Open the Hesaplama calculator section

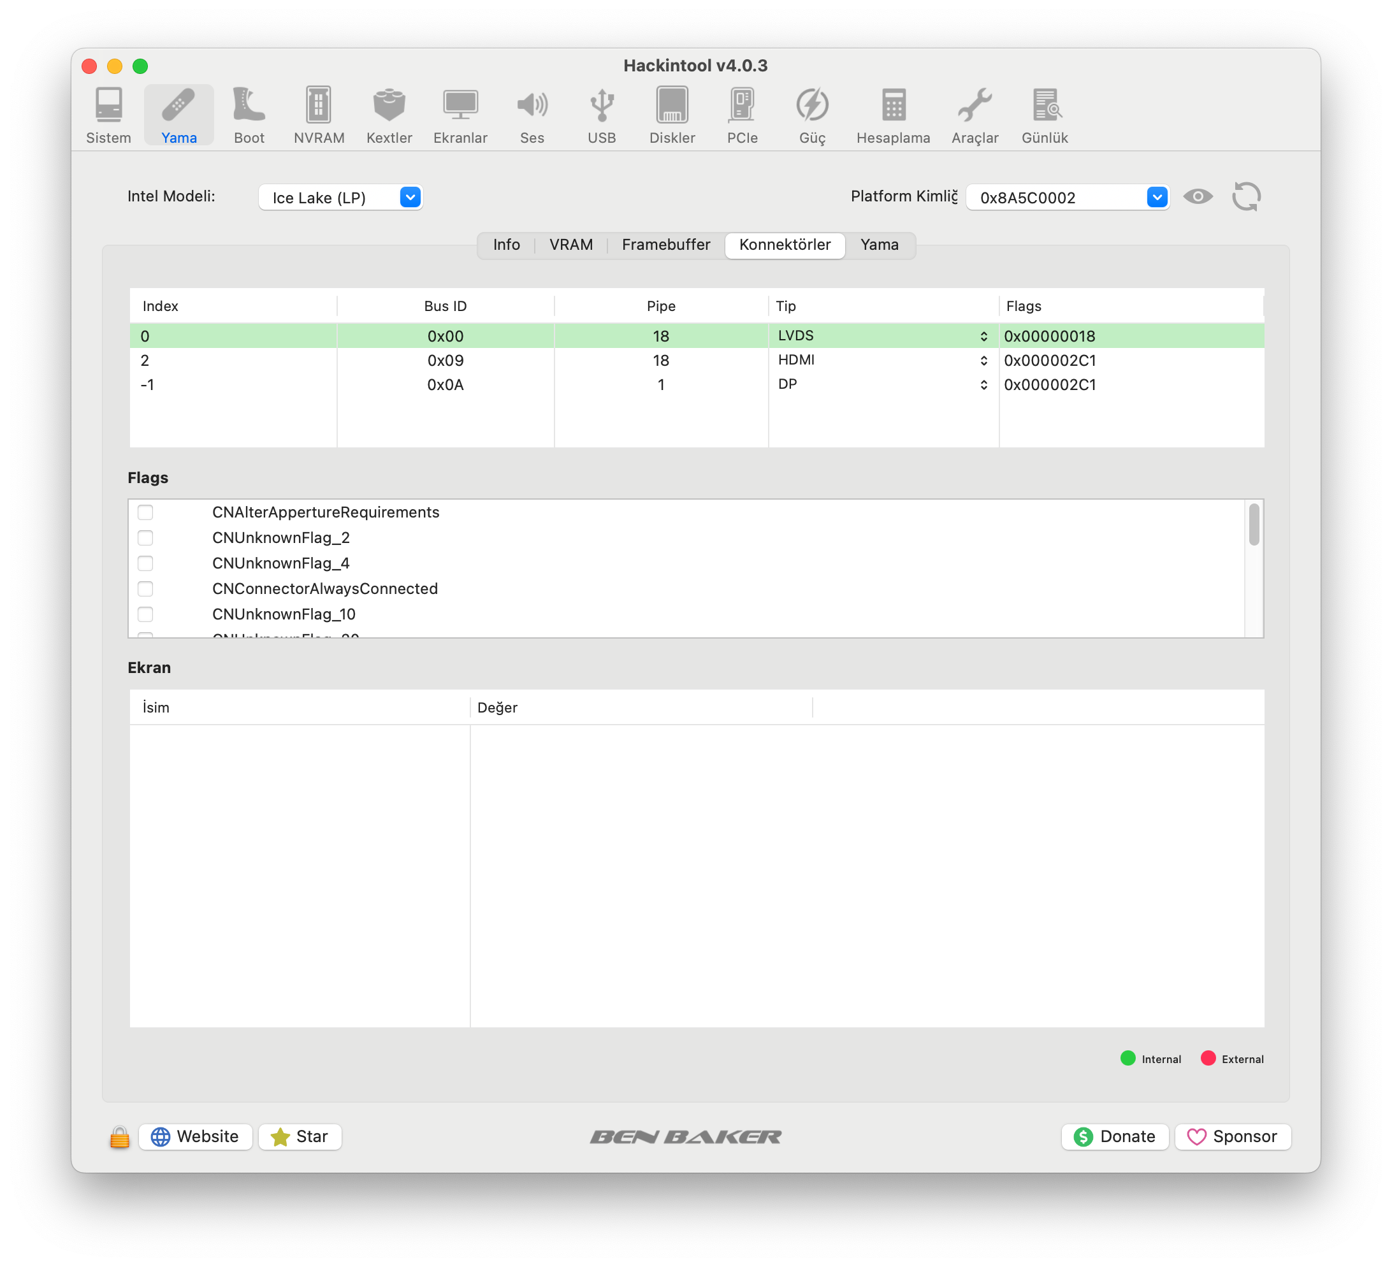point(894,115)
